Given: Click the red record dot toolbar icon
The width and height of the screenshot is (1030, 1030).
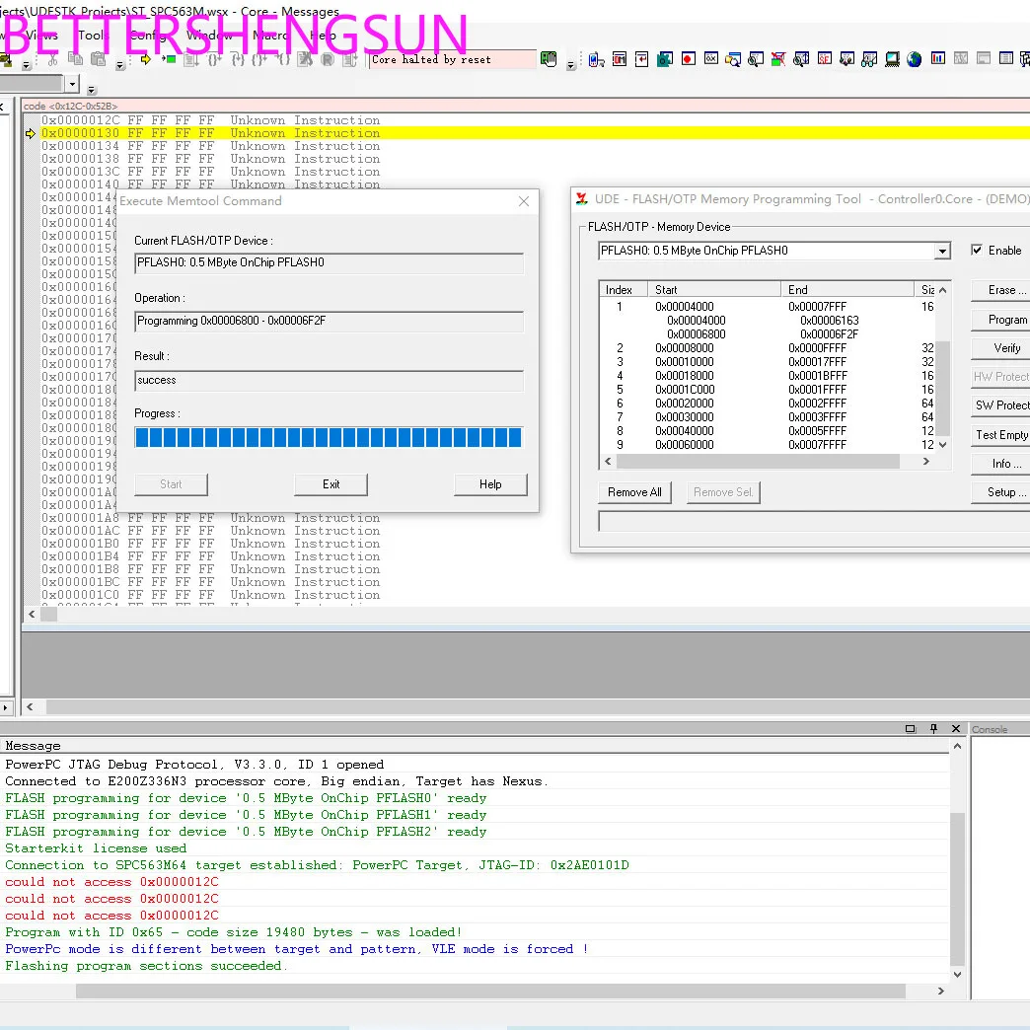Looking at the screenshot, I should coord(688,59).
